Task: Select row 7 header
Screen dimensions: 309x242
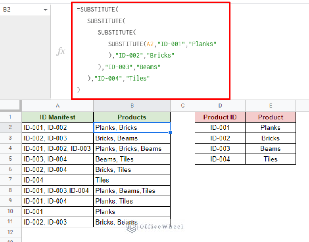Action: (10, 179)
